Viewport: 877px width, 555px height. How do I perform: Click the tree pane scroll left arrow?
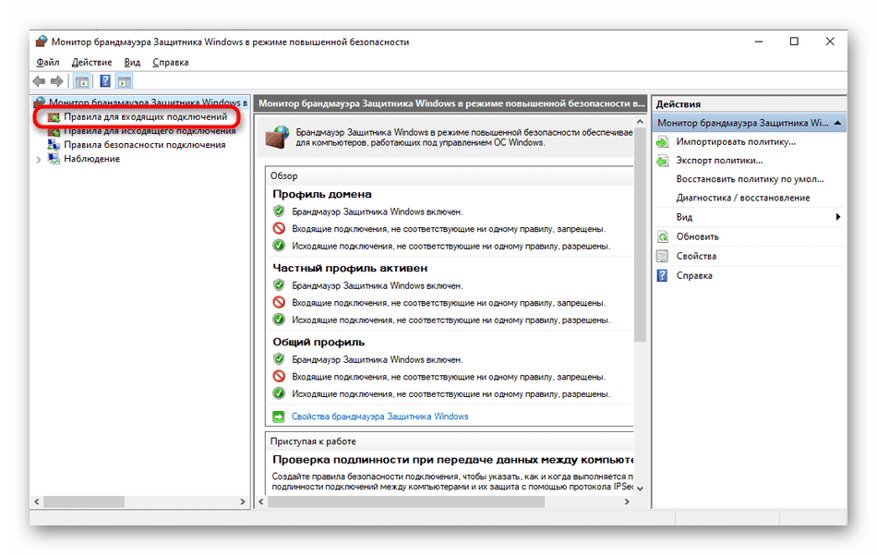pos(37,501)
